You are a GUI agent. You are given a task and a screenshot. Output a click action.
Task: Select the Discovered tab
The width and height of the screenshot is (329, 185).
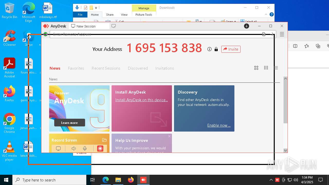(x=138, y=68)
